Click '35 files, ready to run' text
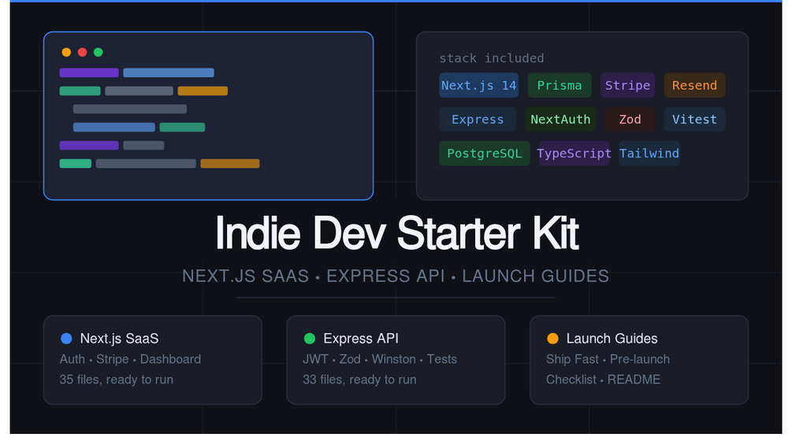Viewport: 792px width, 445px height. tap(116, 380)
